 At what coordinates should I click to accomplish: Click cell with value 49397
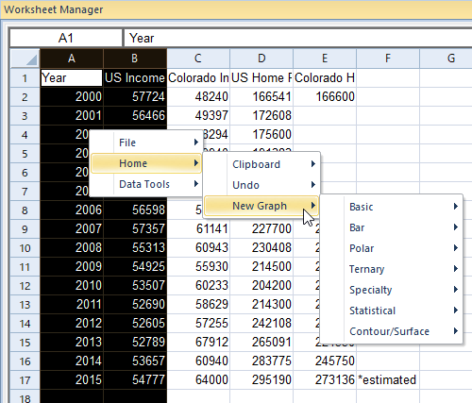198,115
